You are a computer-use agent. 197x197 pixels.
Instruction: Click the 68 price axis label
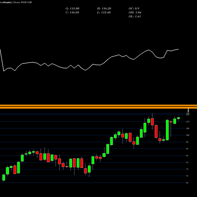tap(187, 183)
